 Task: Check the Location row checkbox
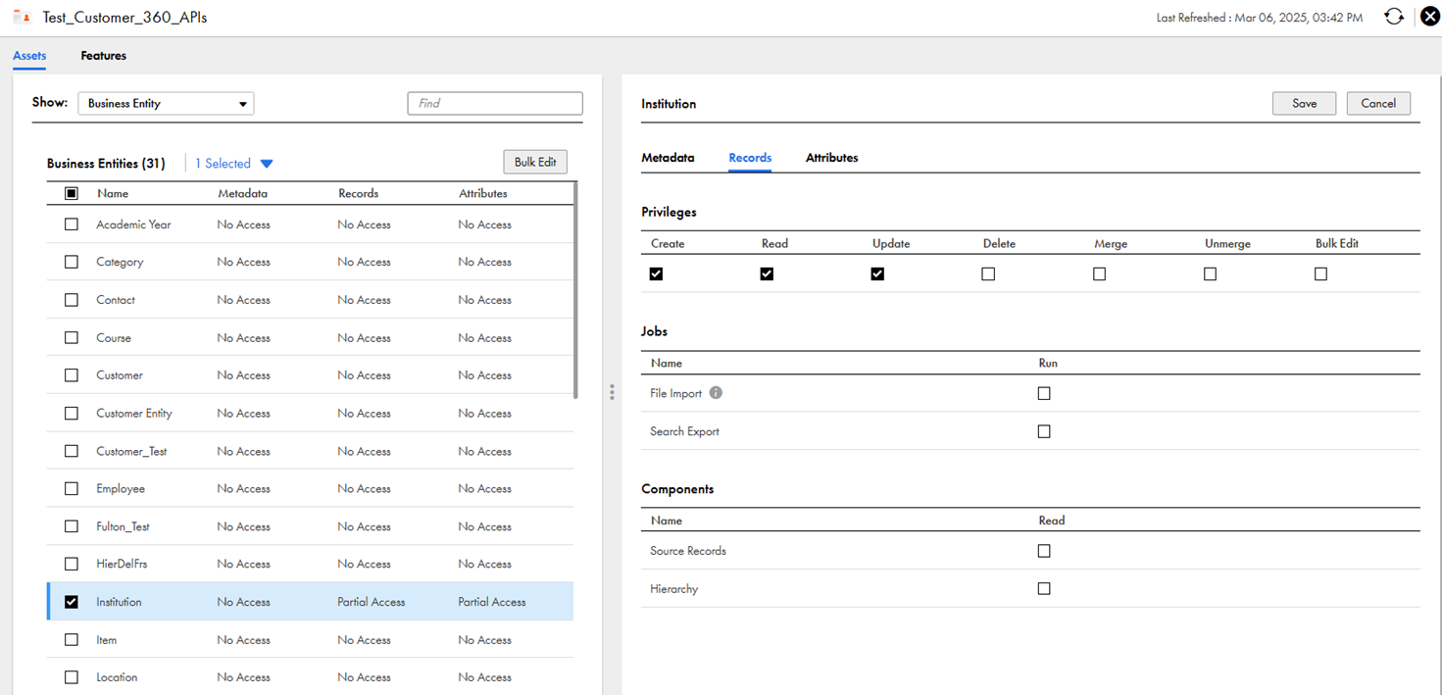click(x=72, y=677)
